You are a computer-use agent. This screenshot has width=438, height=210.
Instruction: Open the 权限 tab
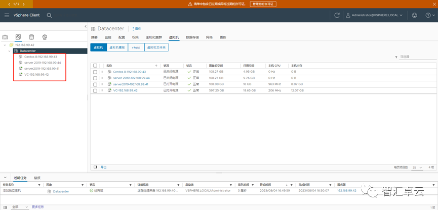[x=135, y=37]
